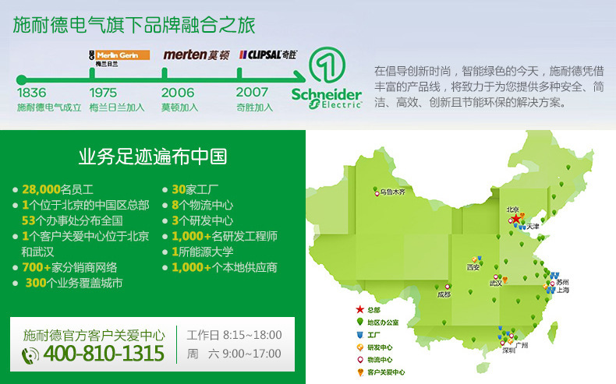616x384 pixels.
Task: Click the blue 工厂 legend icon
Action: (359, 335)
